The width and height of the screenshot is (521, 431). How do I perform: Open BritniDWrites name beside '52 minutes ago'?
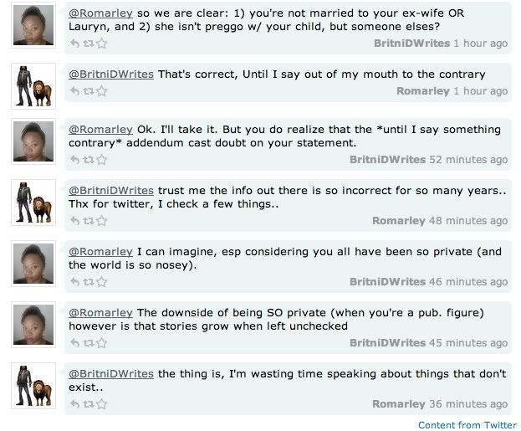tap(387, 160)
